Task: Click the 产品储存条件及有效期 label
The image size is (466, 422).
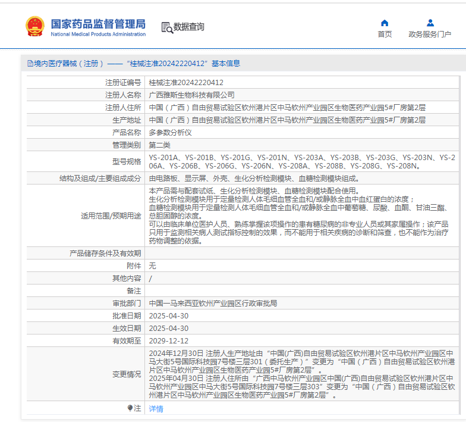Action: point(105,254)
